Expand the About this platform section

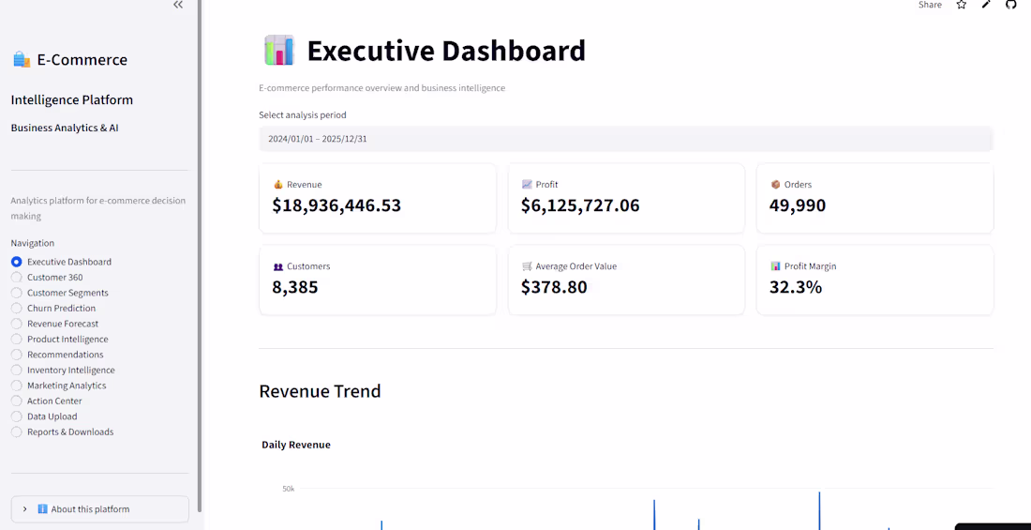[100, 509]
